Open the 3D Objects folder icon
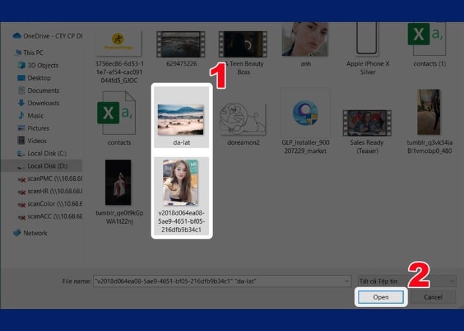This screenshot has width=464, height=331. pyautogui.click(x=21, y=65)
